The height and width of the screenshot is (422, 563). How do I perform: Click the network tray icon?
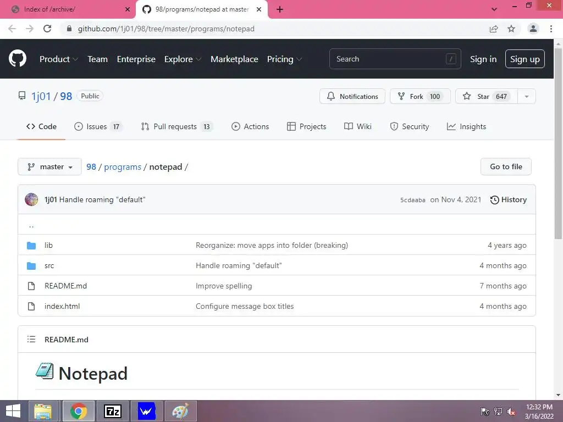click(x=498, y=412)
